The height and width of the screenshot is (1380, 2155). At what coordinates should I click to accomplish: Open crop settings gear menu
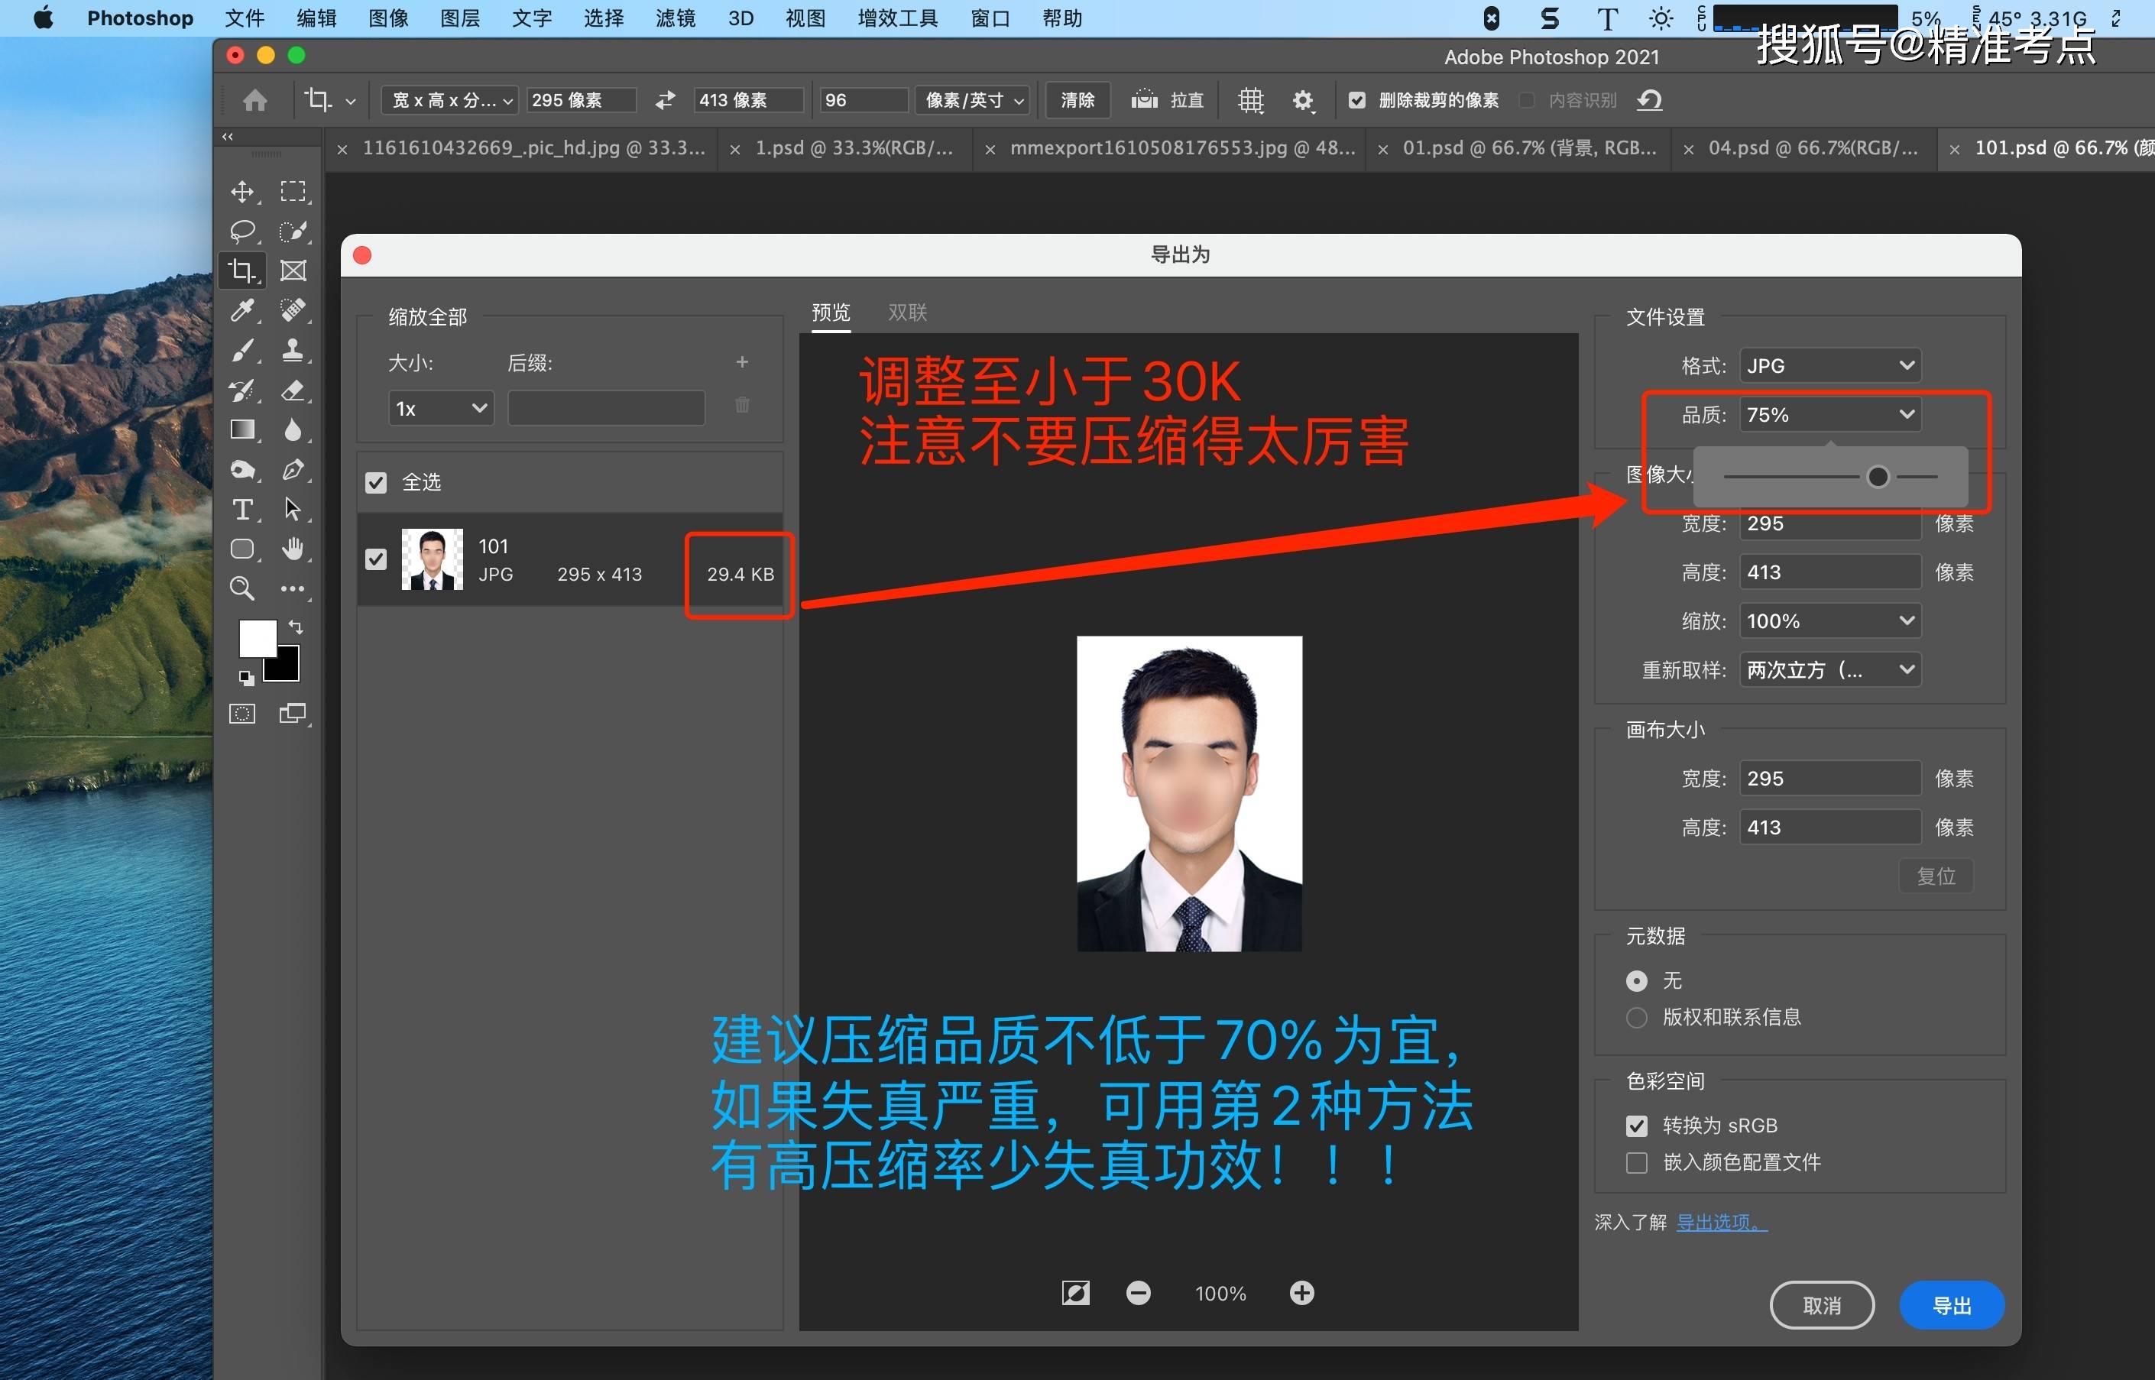(1303, 100)
